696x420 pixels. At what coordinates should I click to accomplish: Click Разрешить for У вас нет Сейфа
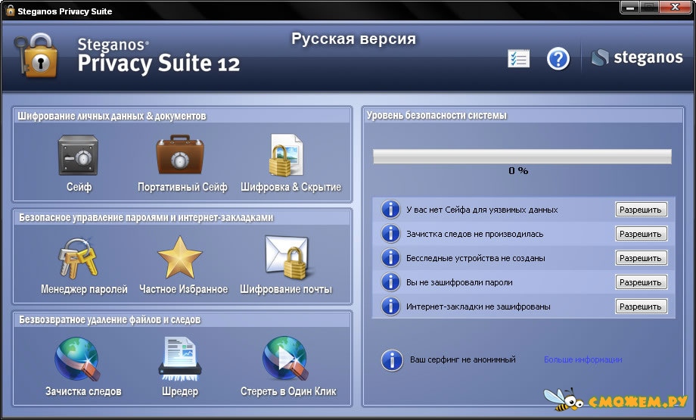coord(641,210)
